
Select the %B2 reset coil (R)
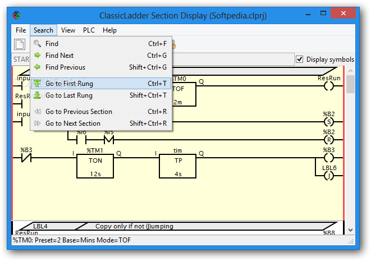tap(329, 140)
